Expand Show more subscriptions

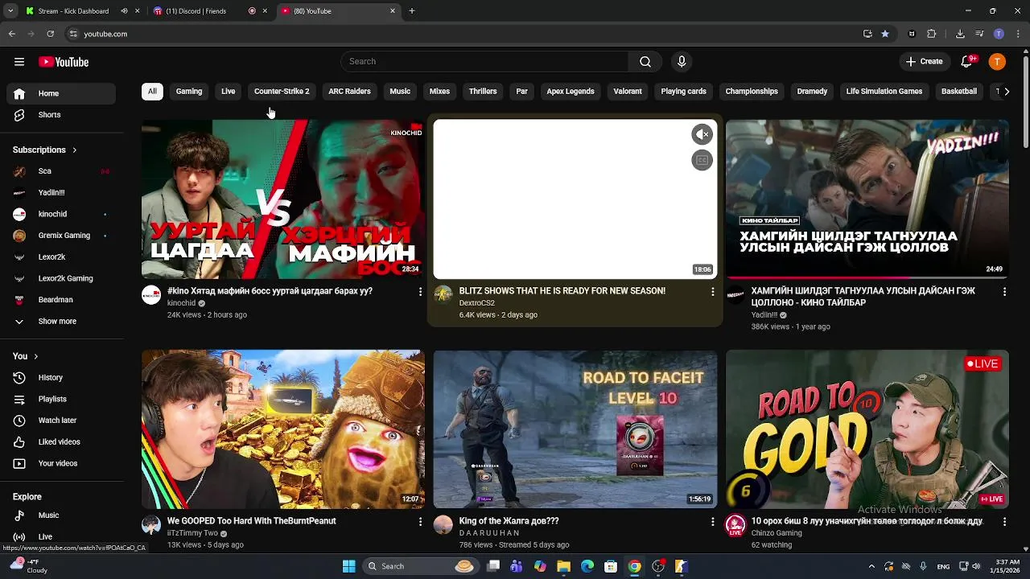61,322
